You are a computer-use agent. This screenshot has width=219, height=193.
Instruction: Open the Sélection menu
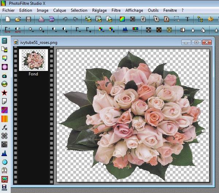pyautogui.click(x=79, y=10)
